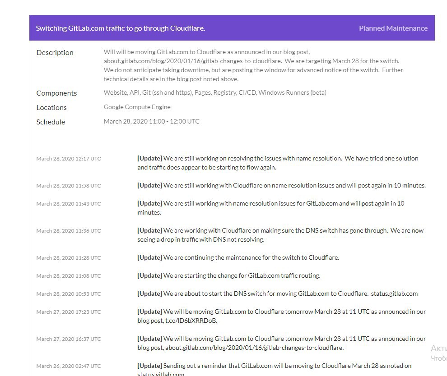Open the status.gitlab.com link in the 10:53 update

click(394, 294)
